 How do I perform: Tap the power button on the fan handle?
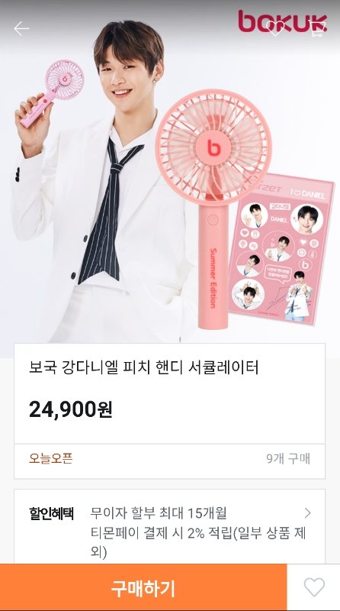pyautogui.click(x=213, y=219)
